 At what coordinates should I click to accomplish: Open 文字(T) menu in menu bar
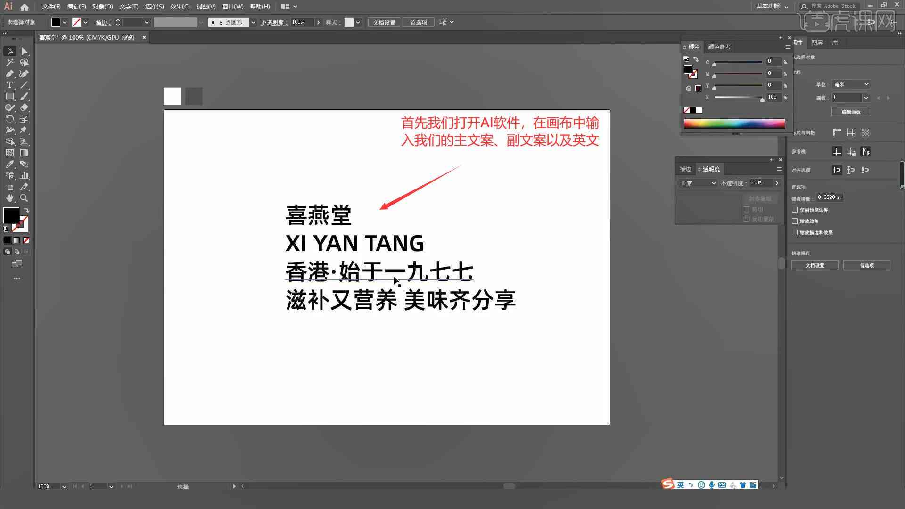click(127, 6)
